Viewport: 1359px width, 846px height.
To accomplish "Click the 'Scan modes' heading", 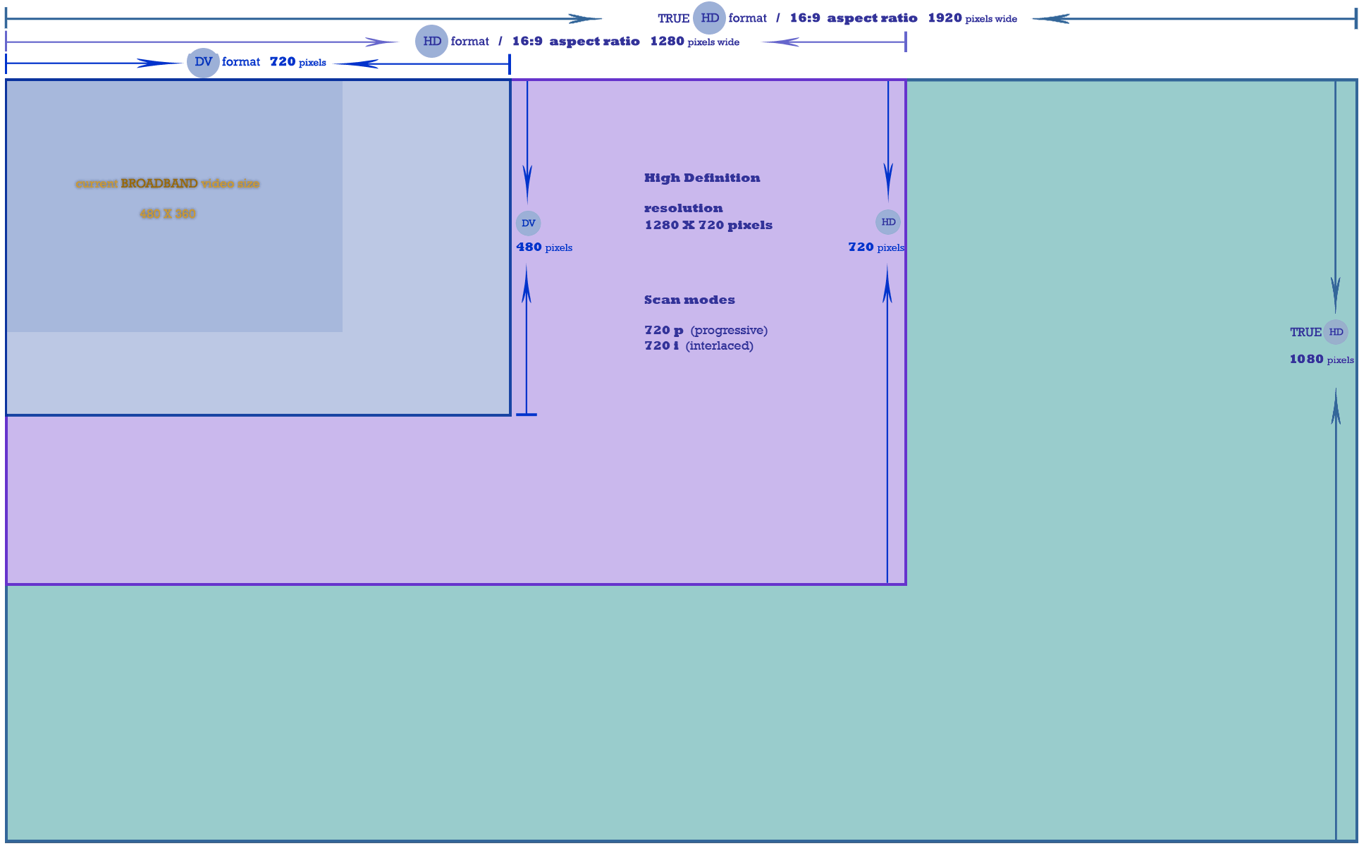I will [689, 300].
